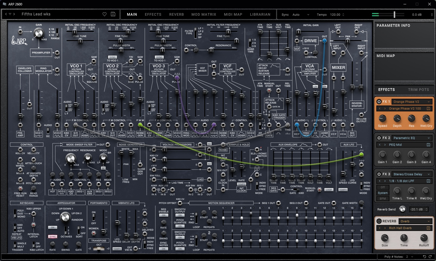Image resolution: width=436 pixels, height=261 pixels.
Task: Click the Fifths Lead wks preset name
Action: coord(36,14)
